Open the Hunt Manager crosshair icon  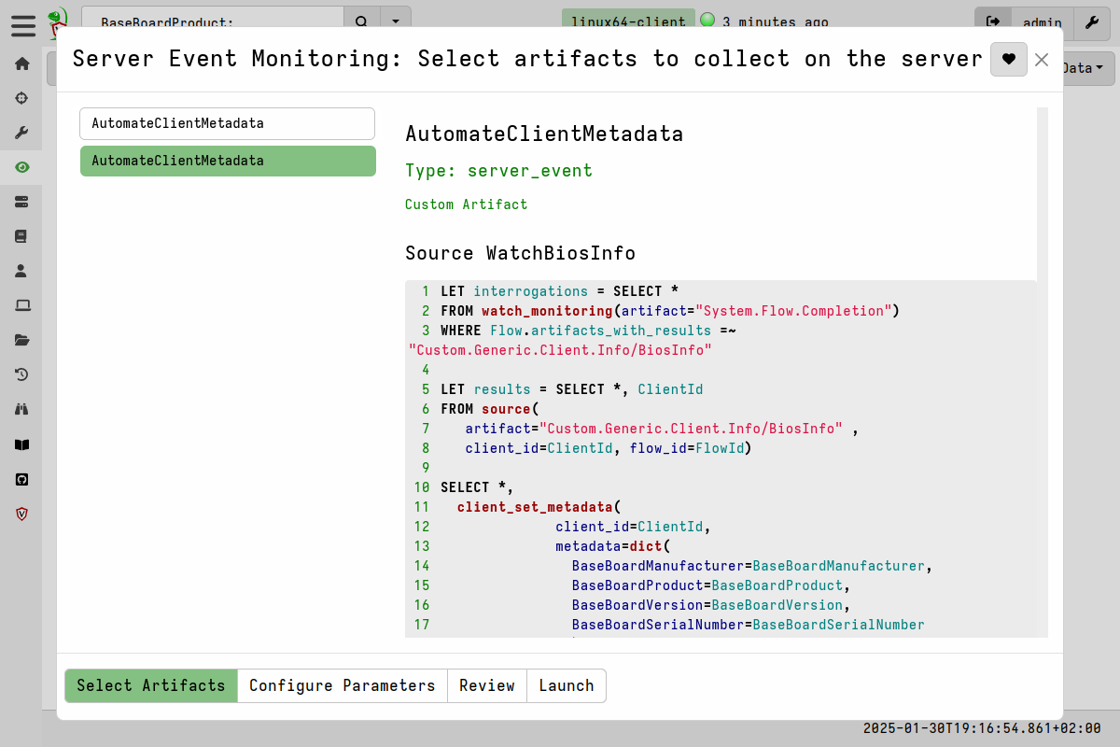[x=21, y=98]
